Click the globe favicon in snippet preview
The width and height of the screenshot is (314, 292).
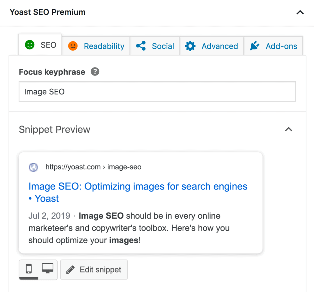point(33,167)
